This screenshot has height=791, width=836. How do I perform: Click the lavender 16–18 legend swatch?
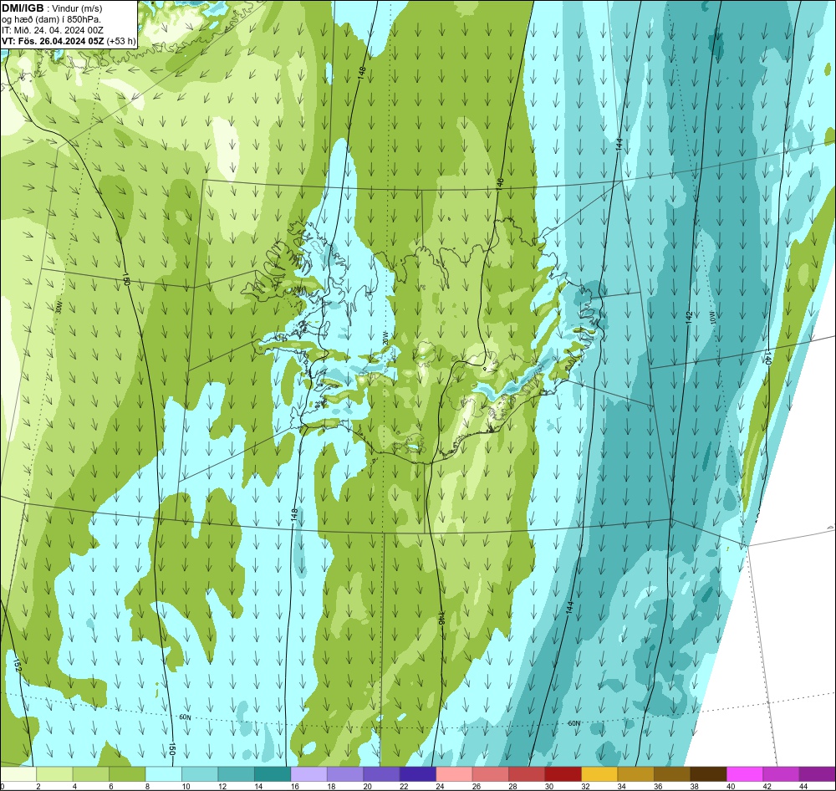coord(308,774)
